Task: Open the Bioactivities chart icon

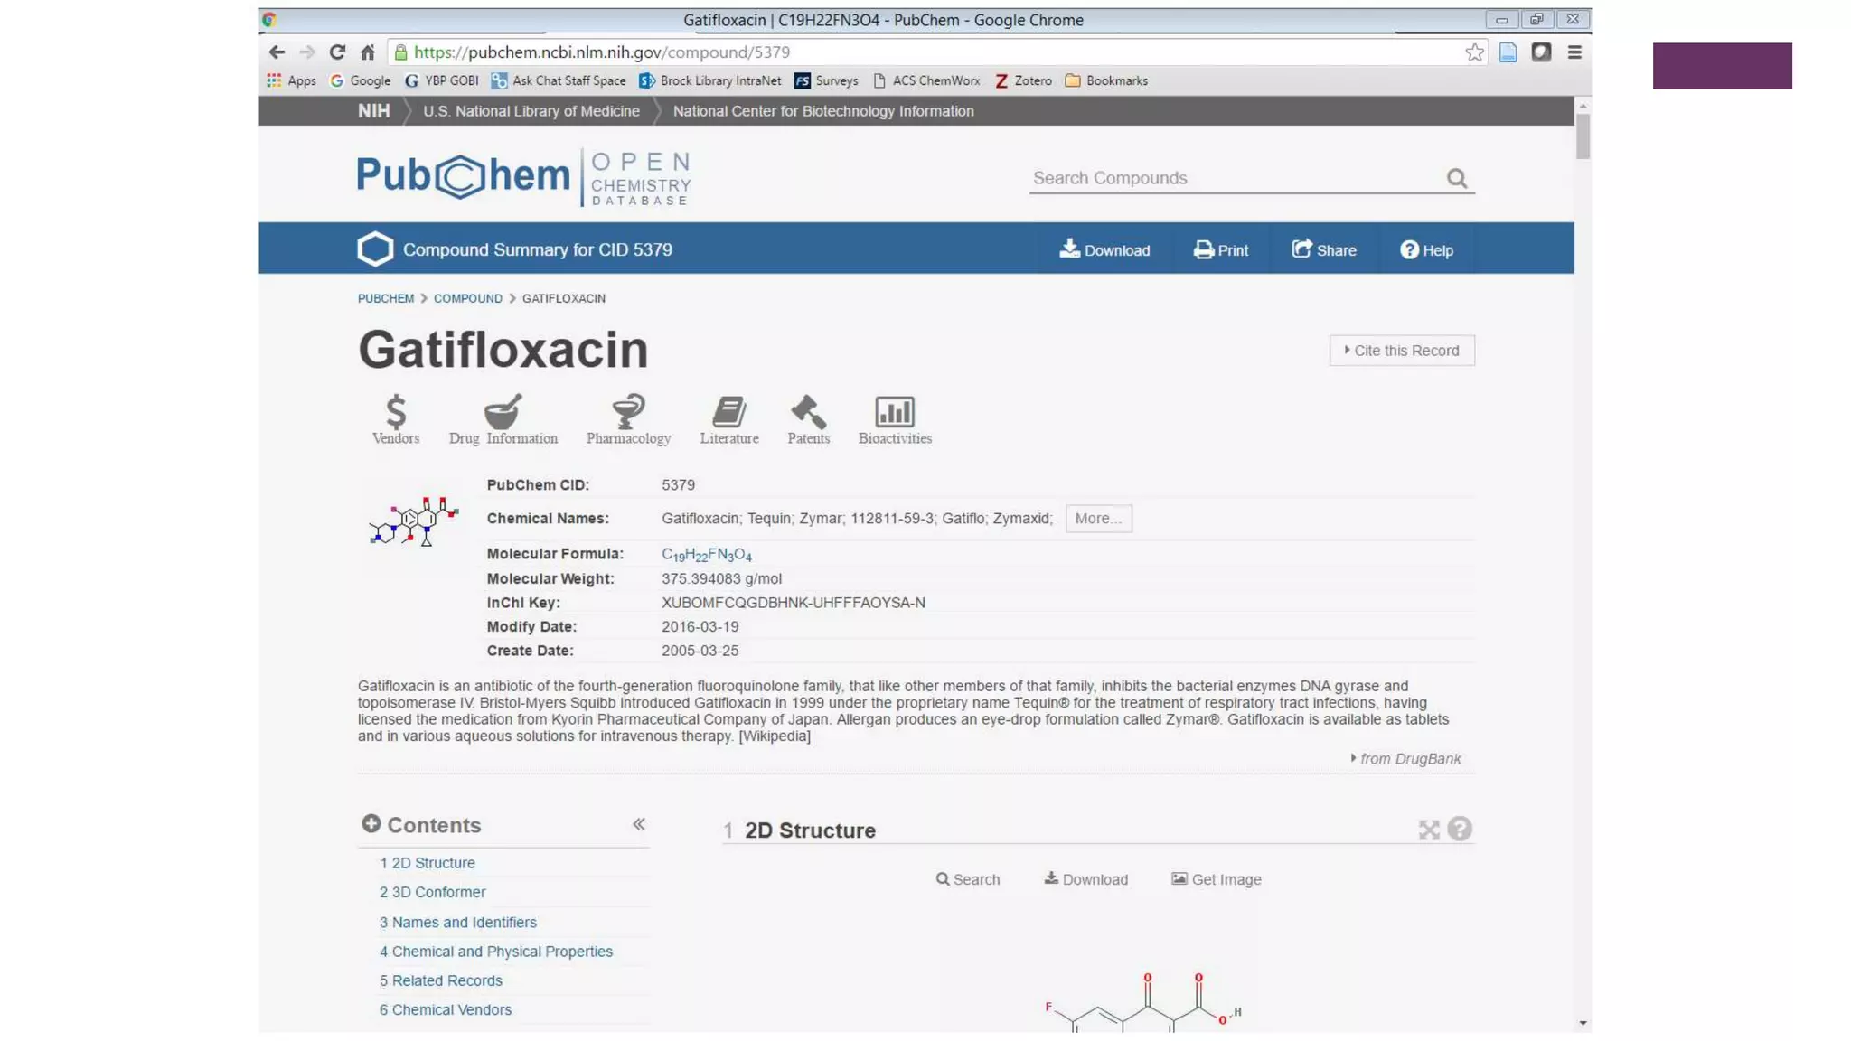Action: 894,413
